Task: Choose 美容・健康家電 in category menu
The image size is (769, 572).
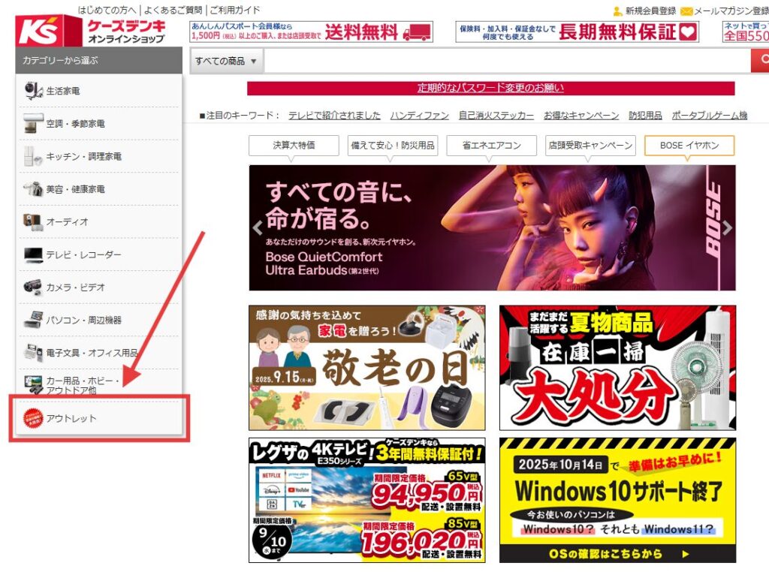Action: [98, 188]
